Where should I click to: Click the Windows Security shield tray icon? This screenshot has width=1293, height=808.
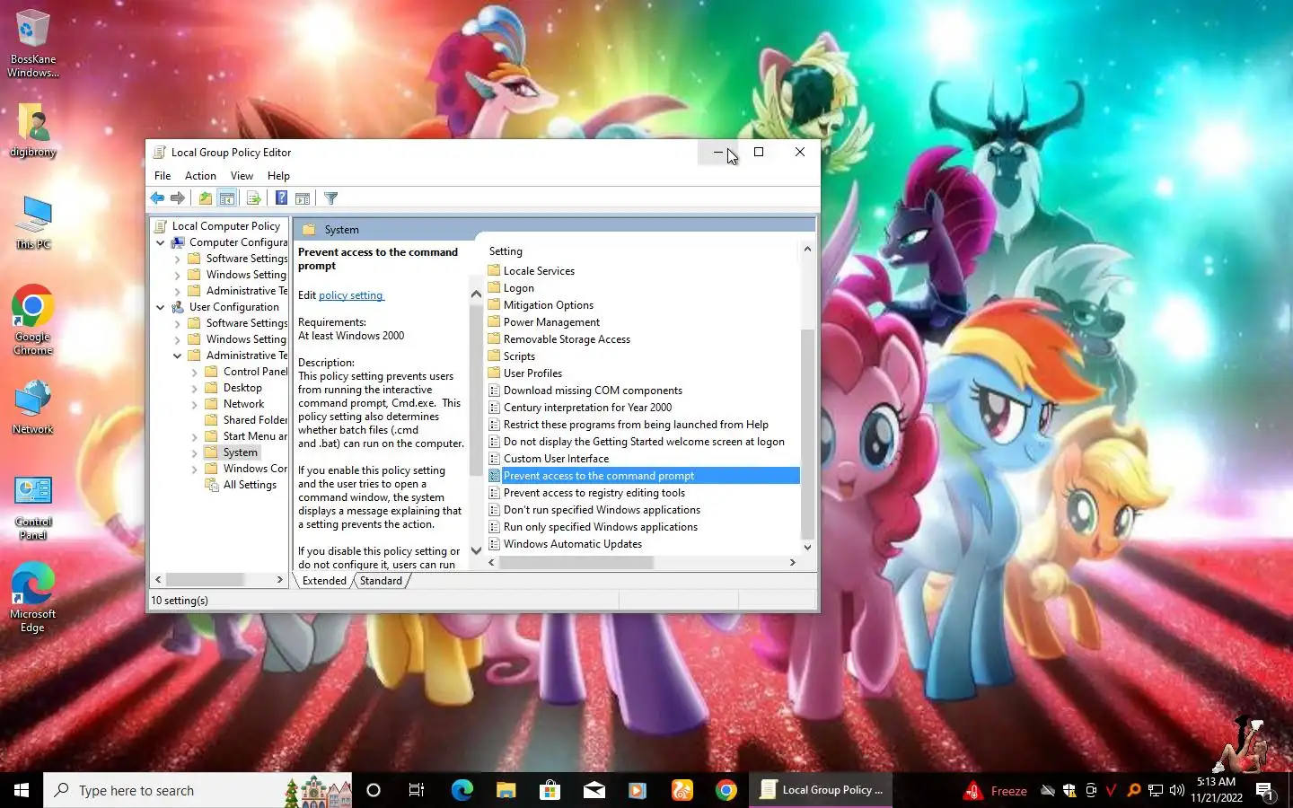(x=1069, y=790)
